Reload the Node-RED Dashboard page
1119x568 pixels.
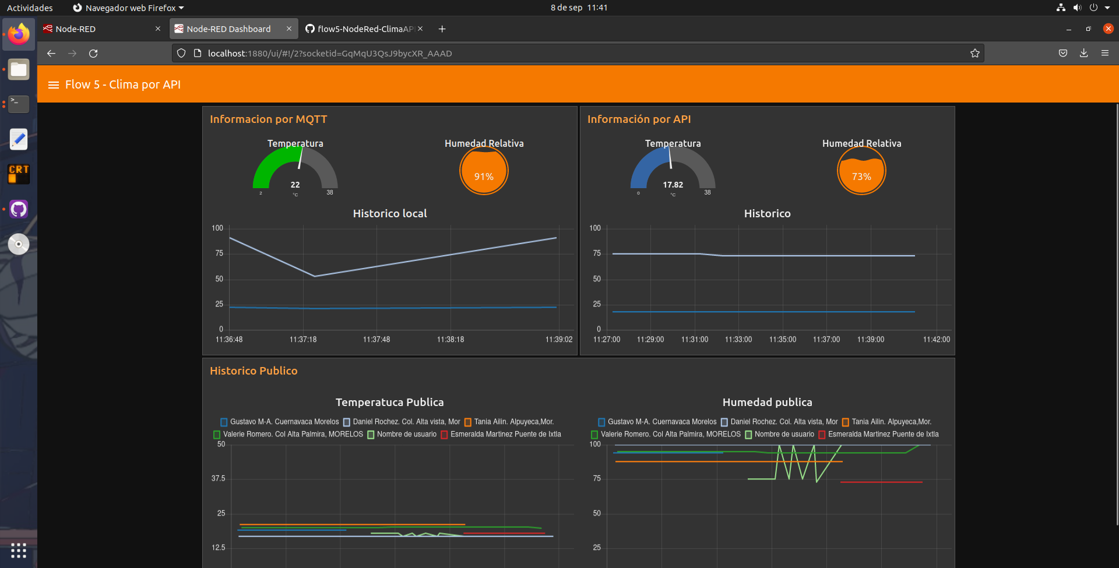(x=93, y=53)
